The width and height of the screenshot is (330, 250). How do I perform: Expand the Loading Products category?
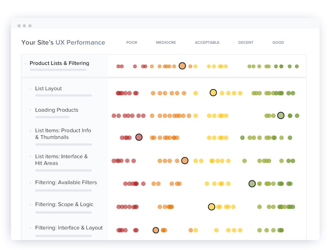pyautogui.click(x=30, y=110)
